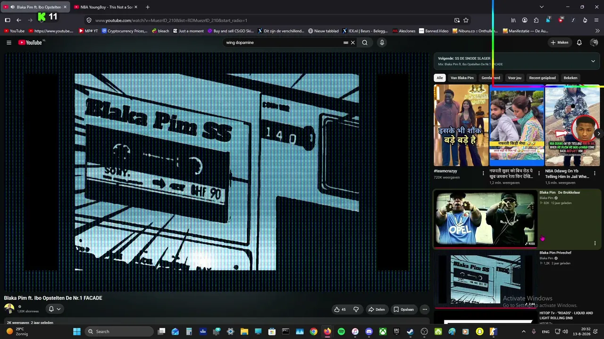Show more bookmarks with the double chevron
604x339 pixels.
pyautogui.click(x=597, y=31)
